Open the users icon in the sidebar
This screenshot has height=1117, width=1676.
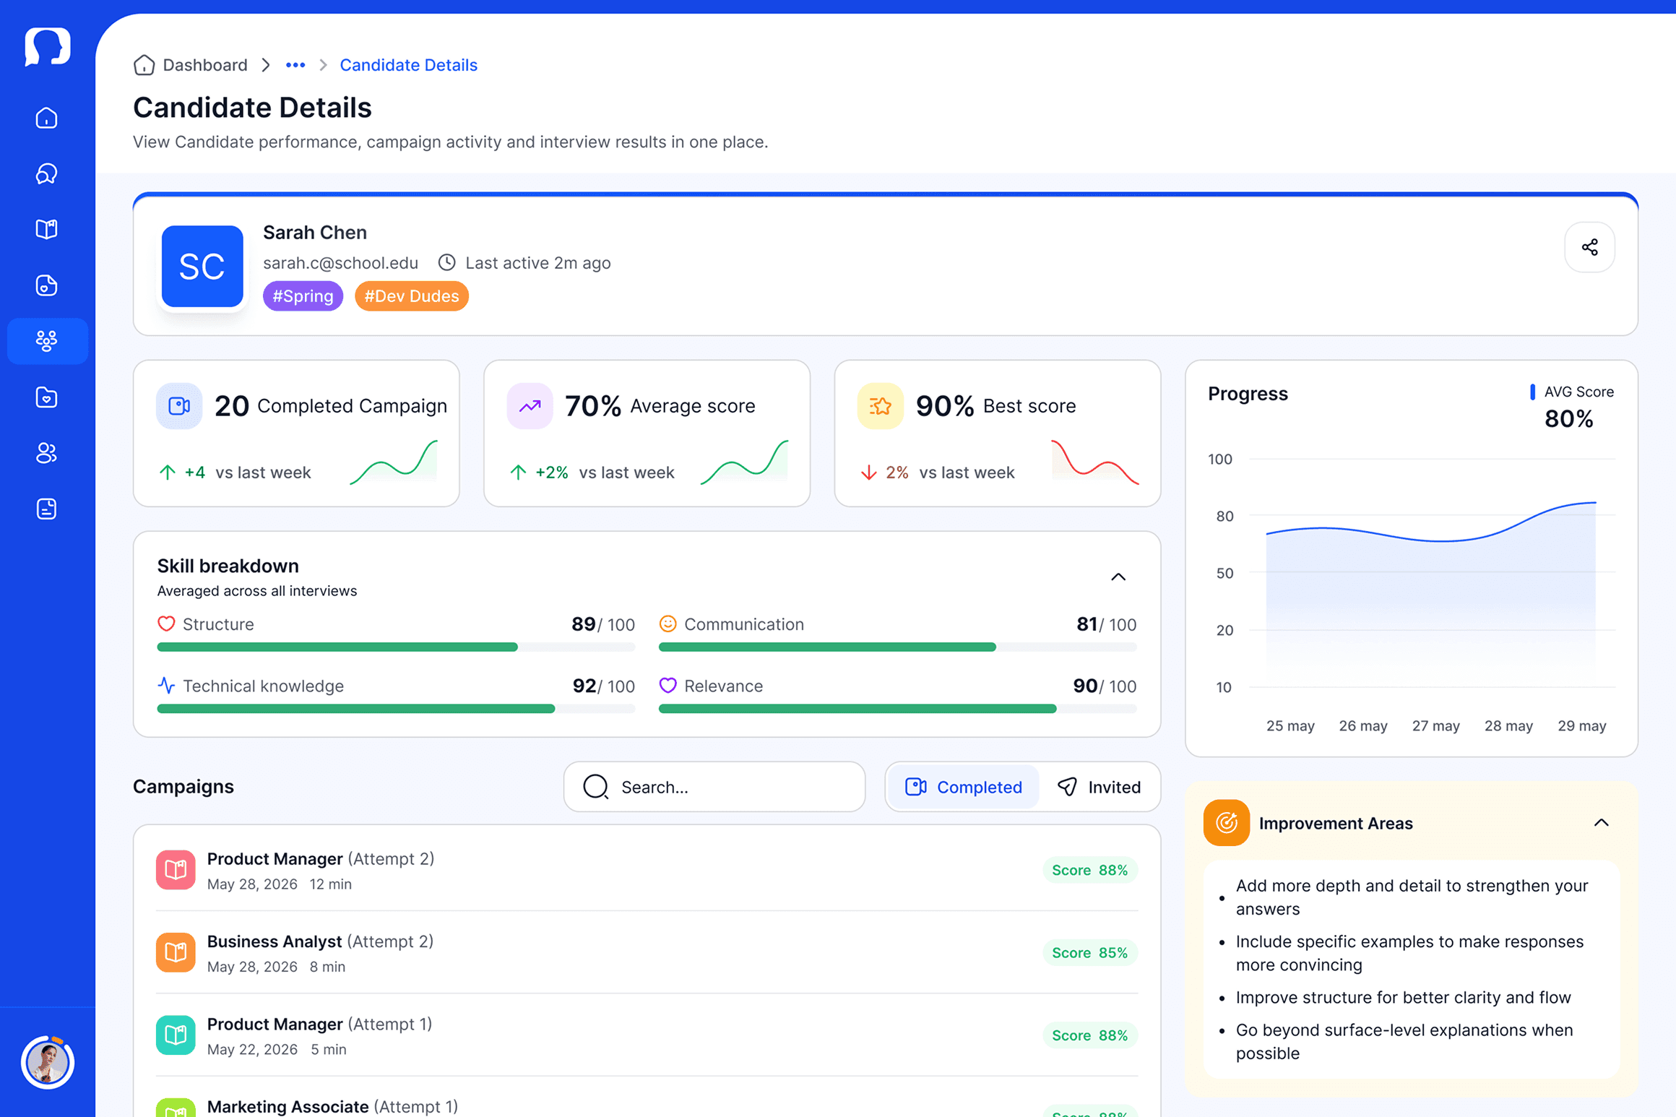(x=47, y=453)
